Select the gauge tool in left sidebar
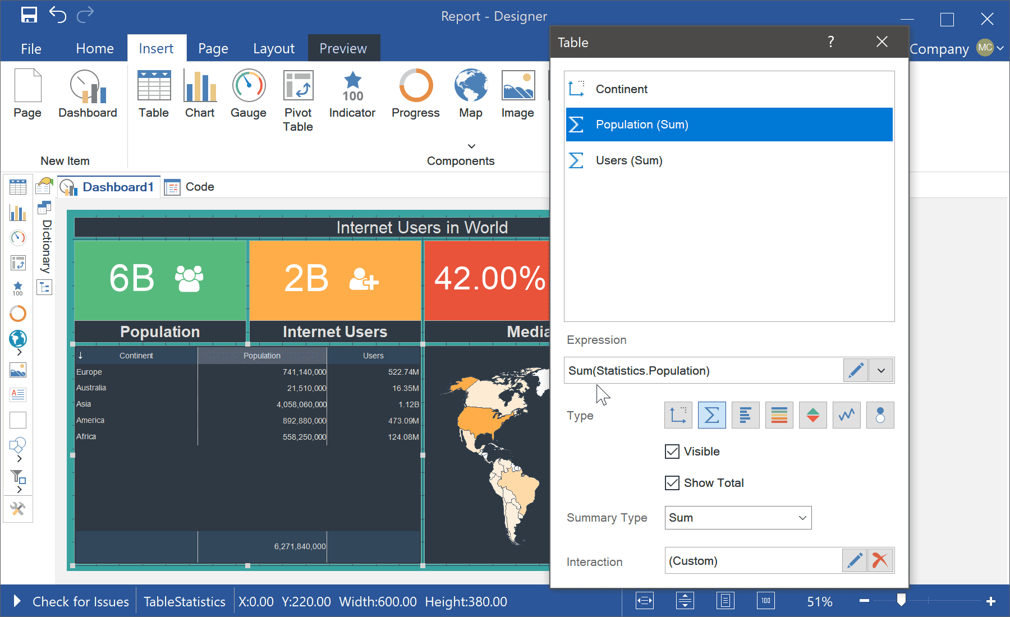Viewport: 1010px width, 617px height. click(18, 238)
